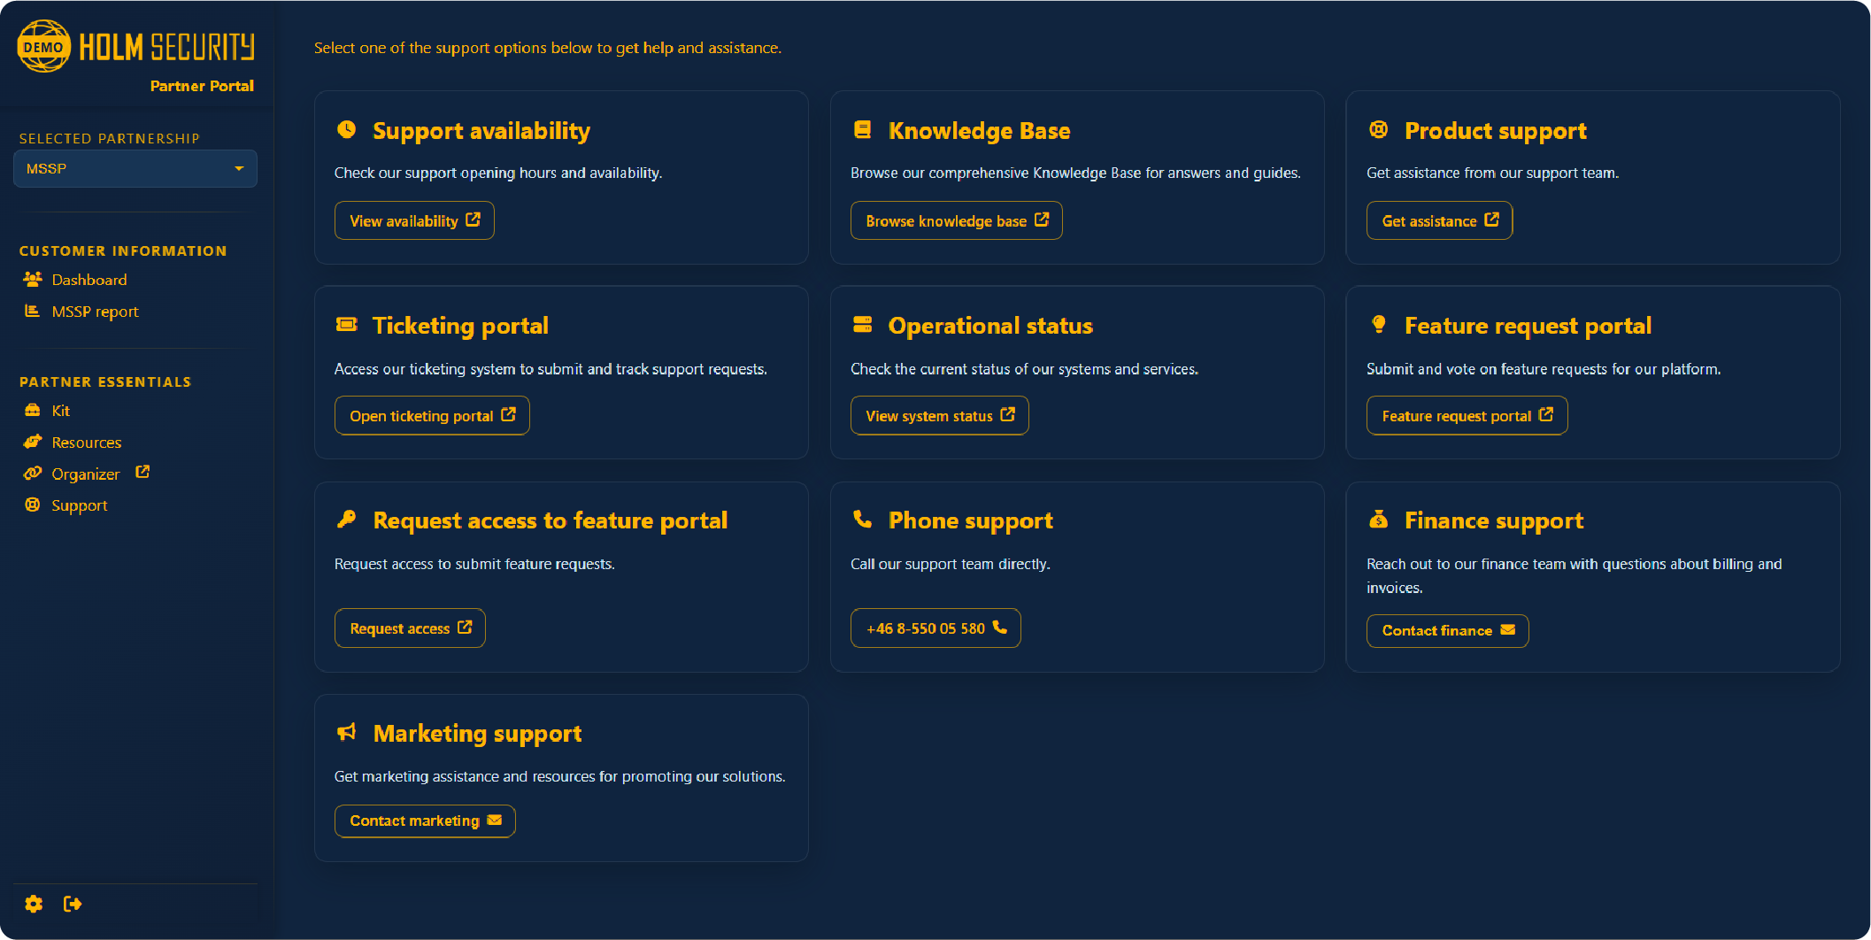The image size is (1871, 940).
Task: Click the book icon beside Knowledge Base heading
Action: click(x=863, y=129)
